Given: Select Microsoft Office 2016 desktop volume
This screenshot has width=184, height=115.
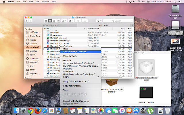Looking at the screenshot, I should point(175,25).
